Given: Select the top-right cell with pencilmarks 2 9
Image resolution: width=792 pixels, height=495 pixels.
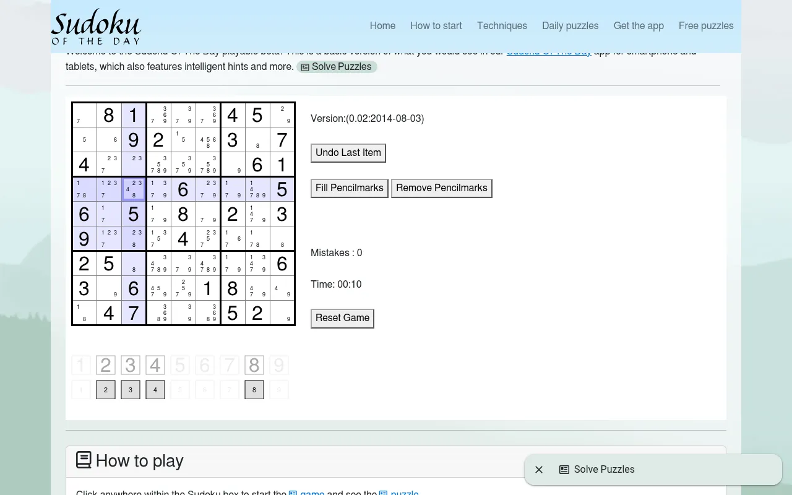Looking at the screenshot, I should click(x=282, y=115).
